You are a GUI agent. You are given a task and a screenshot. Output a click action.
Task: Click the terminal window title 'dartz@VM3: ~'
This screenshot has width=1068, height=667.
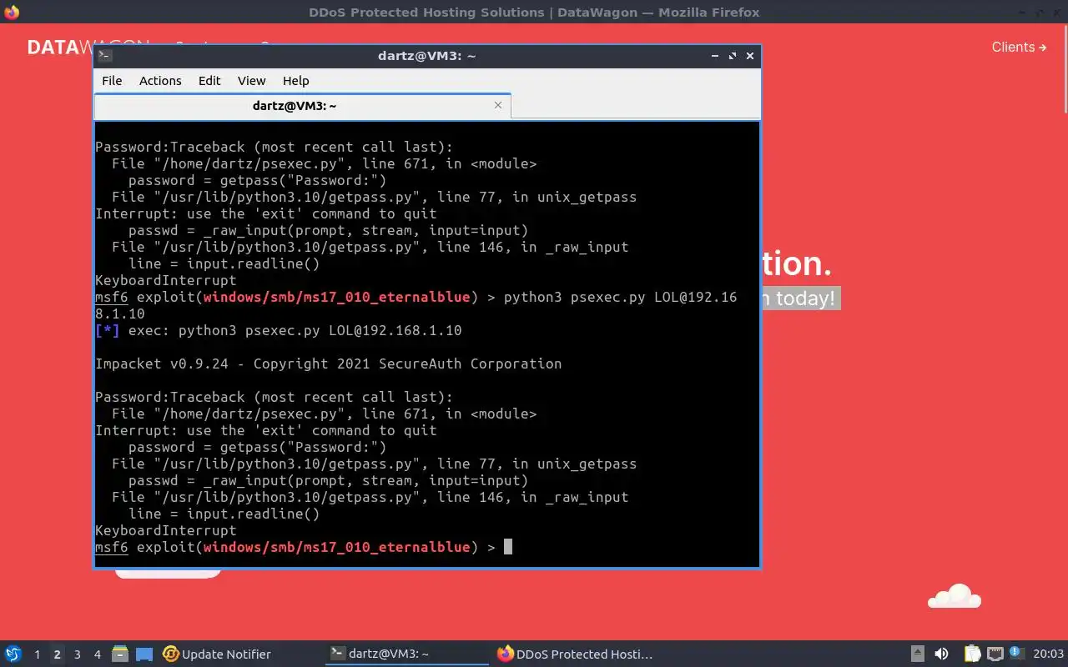point(427,56)
